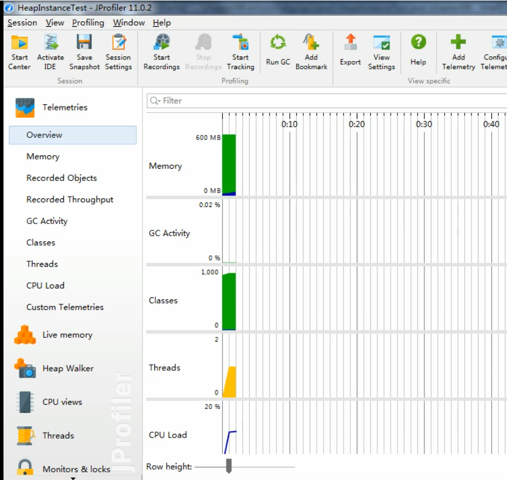Click the yellow Threads graph area
Viewport: 507px width, 480px height.
(x=230, y=383)
